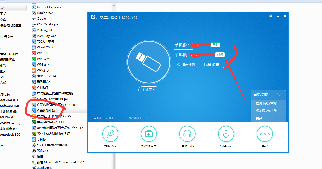Select POV-Ray v3.6 shortcut icon

[x=34, y=36]
